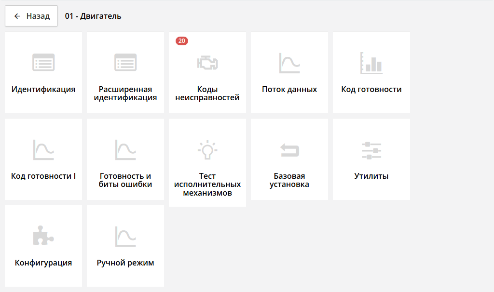This screenshot has width=494, height=292.
Task: Click the Поток данных text label
Action: point(289,89)
